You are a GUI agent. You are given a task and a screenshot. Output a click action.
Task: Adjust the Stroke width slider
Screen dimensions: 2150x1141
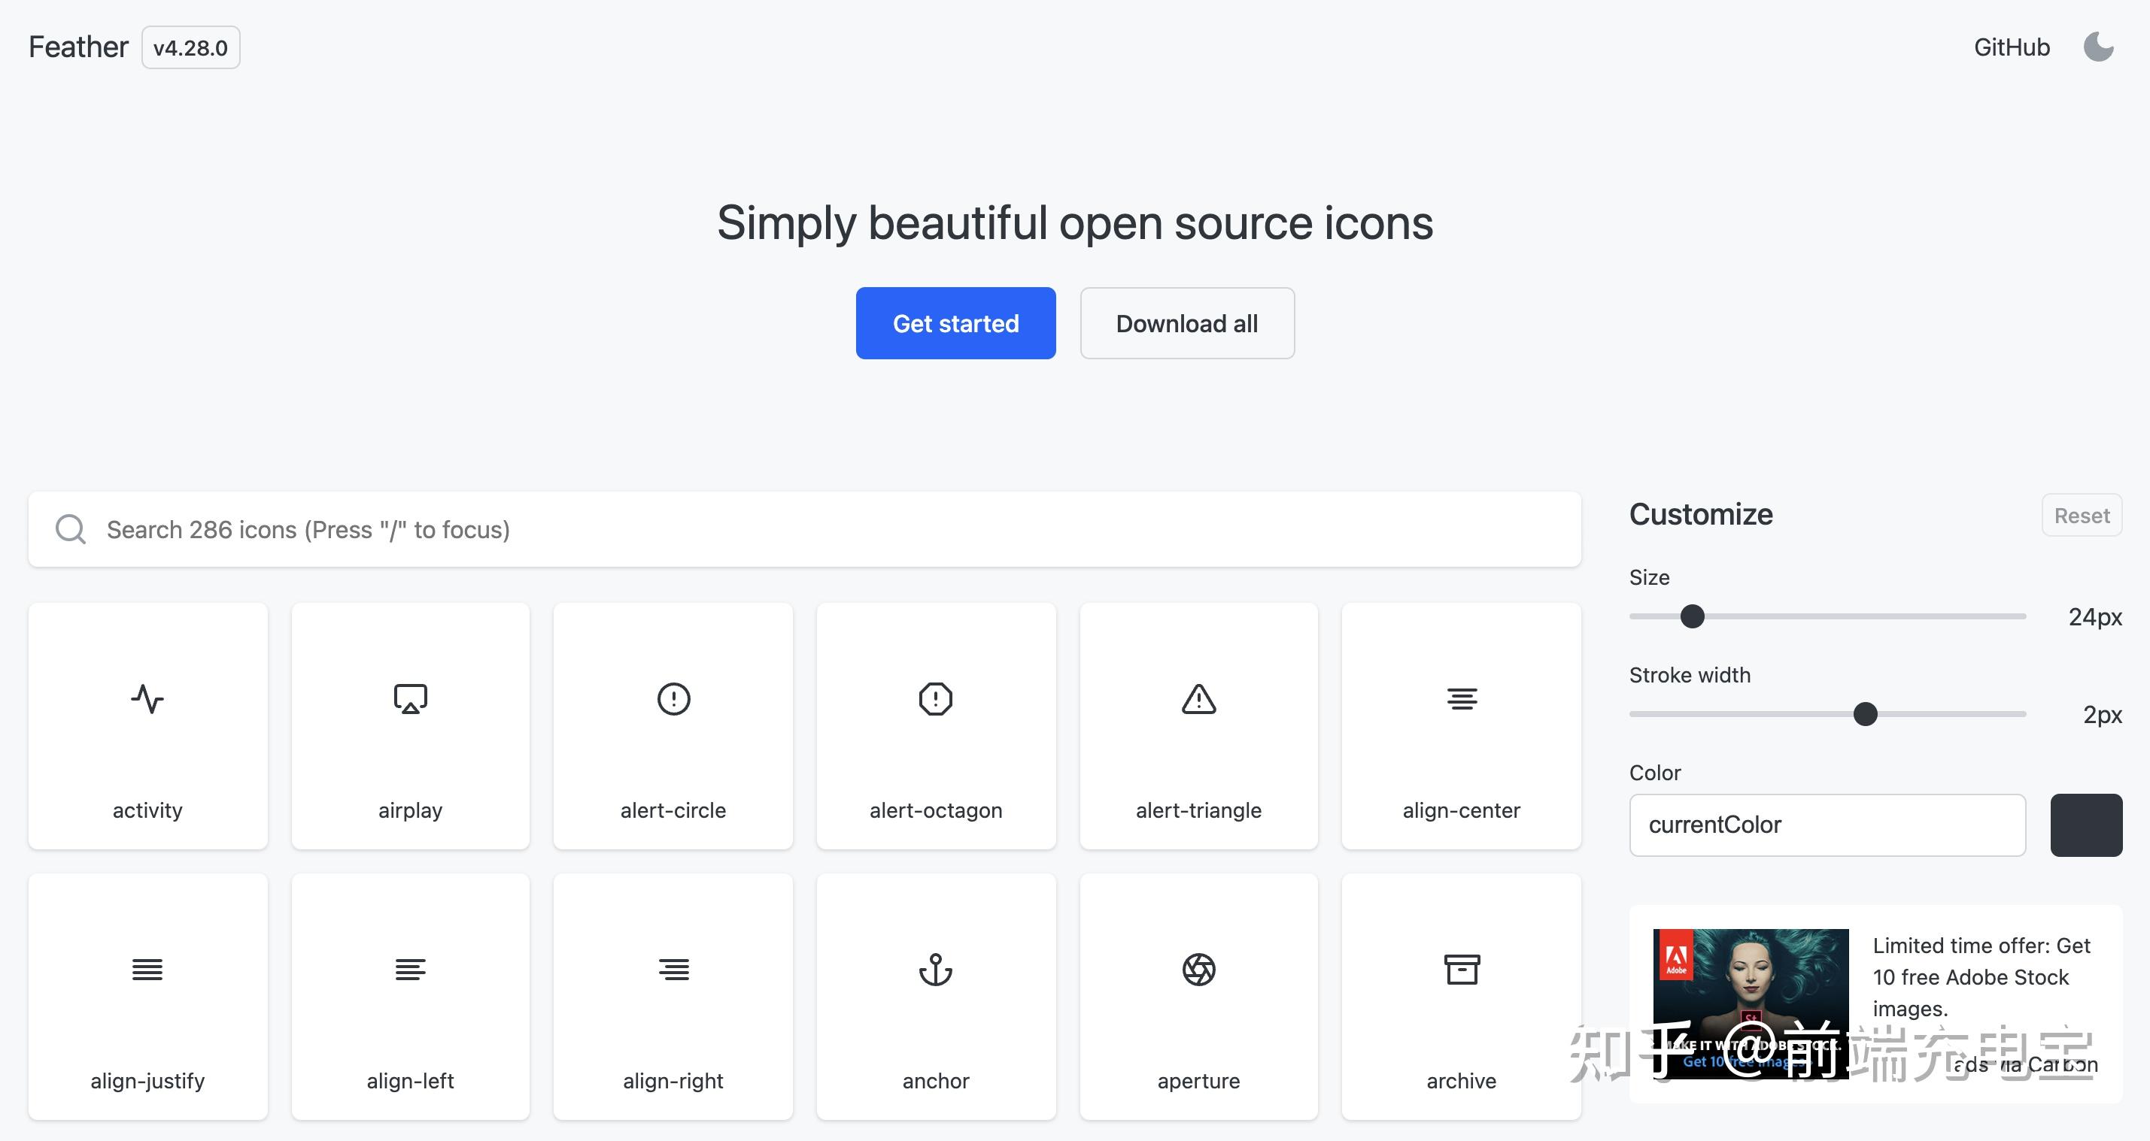1866,714
